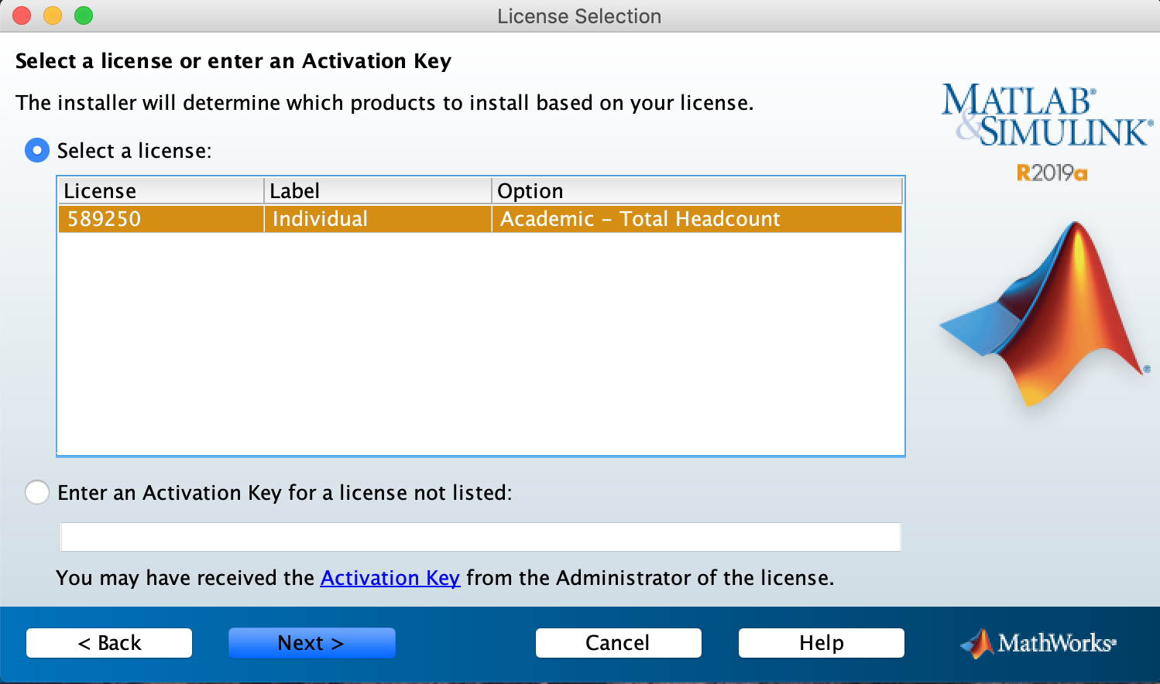Open the Help dialog

(821, 642)
